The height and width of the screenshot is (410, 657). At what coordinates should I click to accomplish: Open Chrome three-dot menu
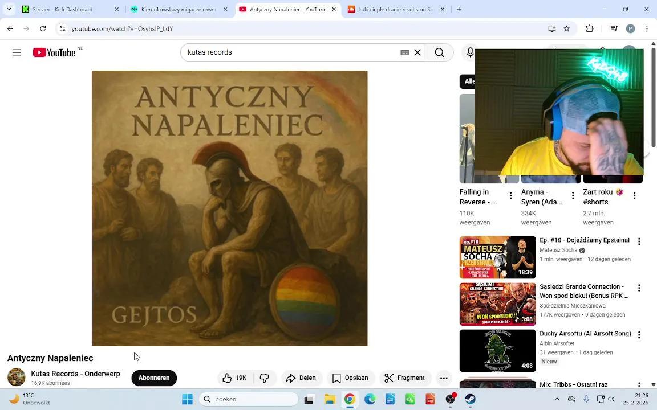pos(647,28)
